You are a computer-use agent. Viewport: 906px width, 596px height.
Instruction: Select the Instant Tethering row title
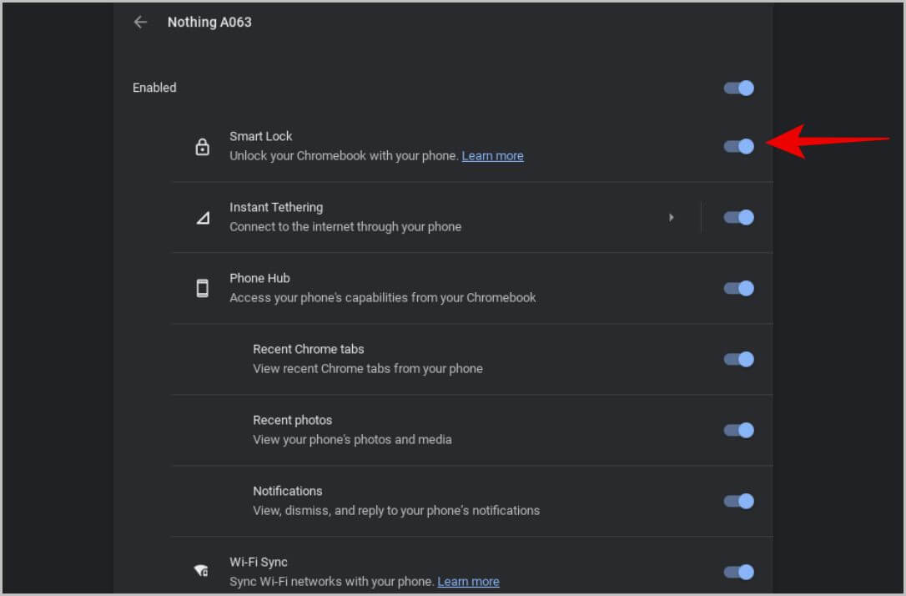coord(276,207)
